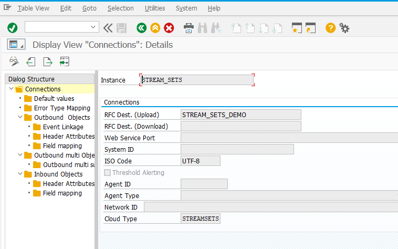Screen dimensions: 398x249
Task: Open the command field dropdown arrow
Action: coord(93,27)
